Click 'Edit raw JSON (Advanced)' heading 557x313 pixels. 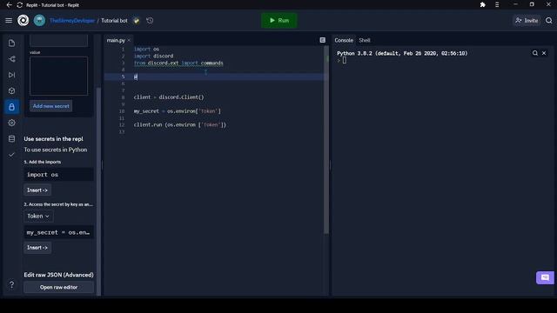(58, 275)
